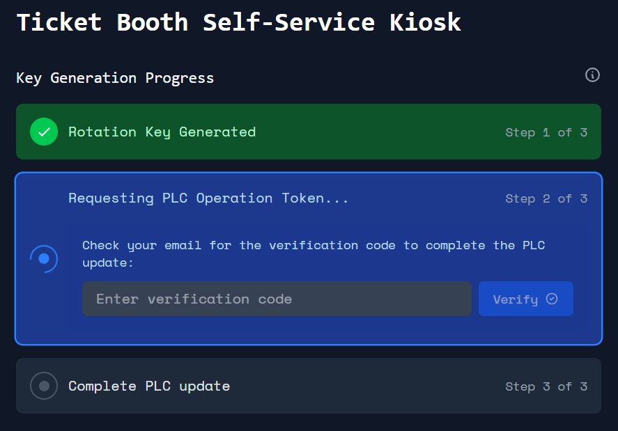Click the blue loading spinner icon
The image size is (618, 431).
click(x=44, y=259)
